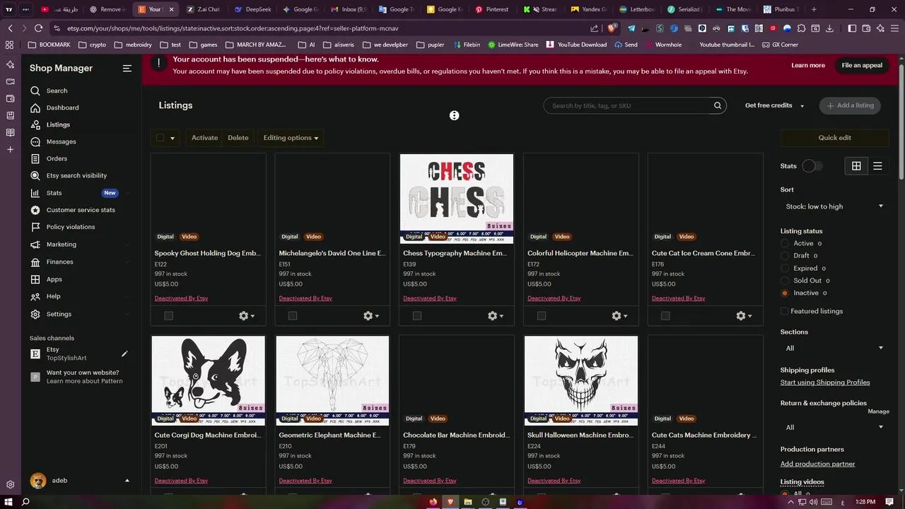Viewport: 905px width, 509px height.
Task: Click the Learn more link in banner
Action: pyautogui.click(x=808, y=65)
